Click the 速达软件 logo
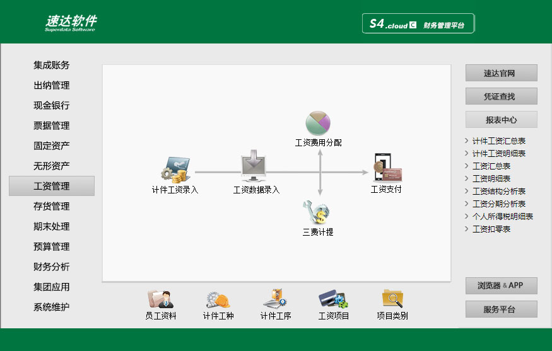The image size is (552, 351). [x=71, y=23]
